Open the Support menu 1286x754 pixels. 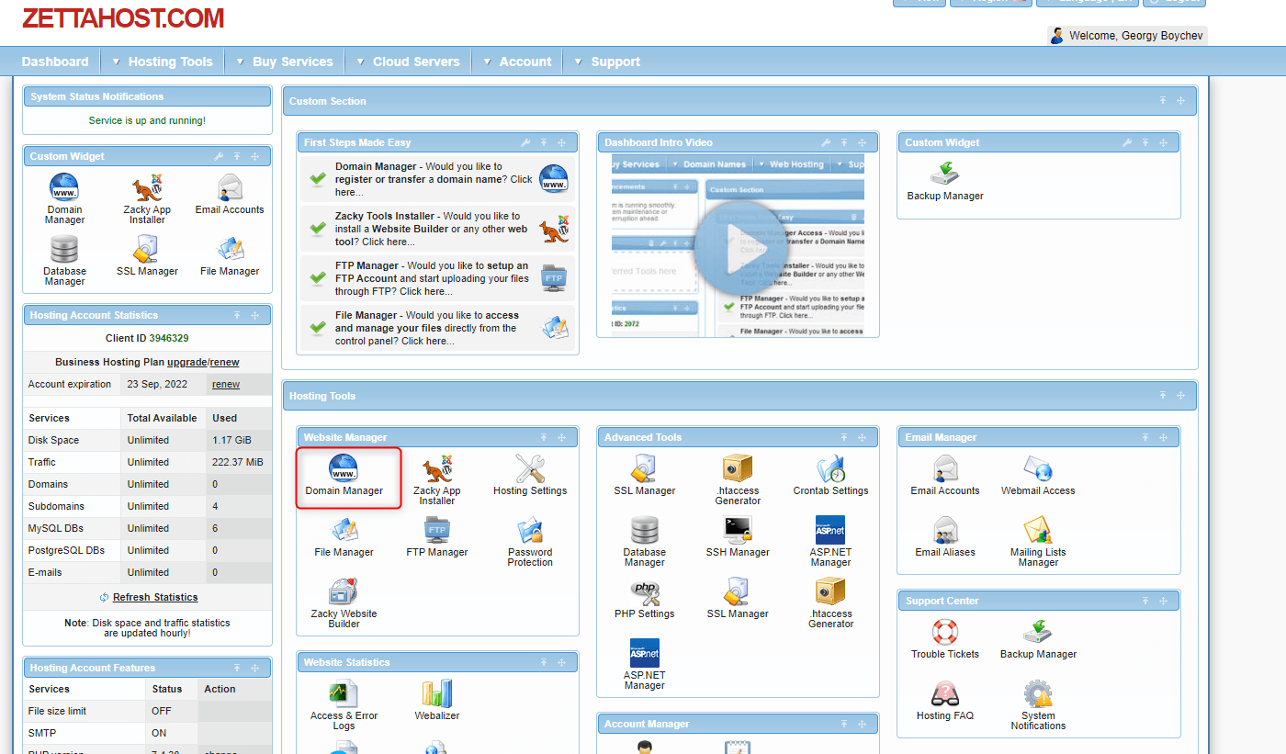(x=606, y=62)
